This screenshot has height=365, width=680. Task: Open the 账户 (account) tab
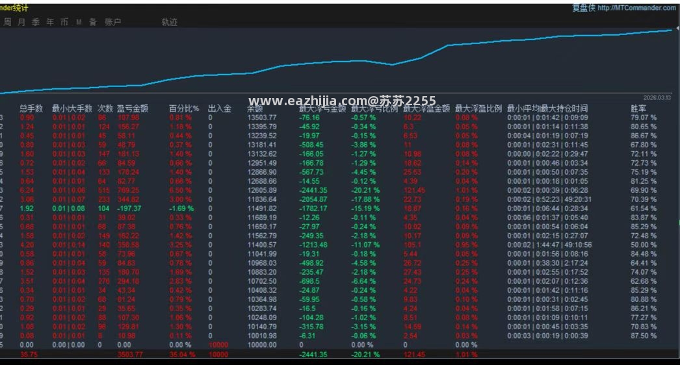(x=112, y=22)
